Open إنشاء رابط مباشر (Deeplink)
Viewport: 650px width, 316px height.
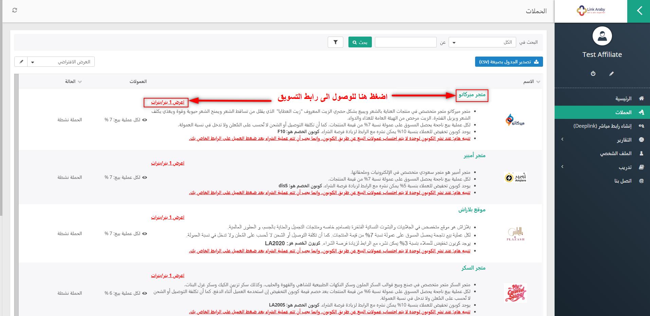coord(602,126)
